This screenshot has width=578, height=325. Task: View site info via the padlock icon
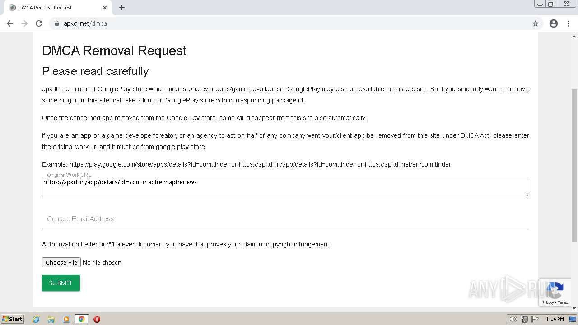(x=57, y=23)
